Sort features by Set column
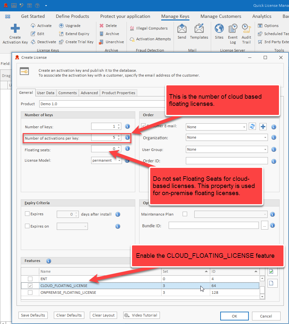Viewport: 289px width, 324px height. [185, 271]
